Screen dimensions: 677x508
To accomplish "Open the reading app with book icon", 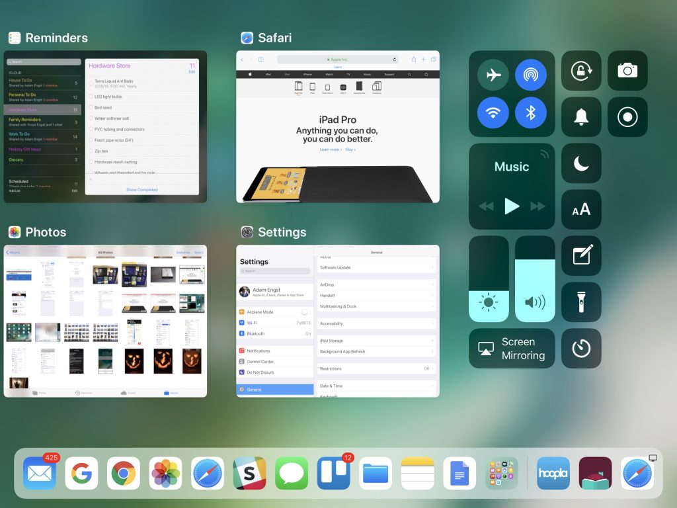I will (x=595, y=473).
